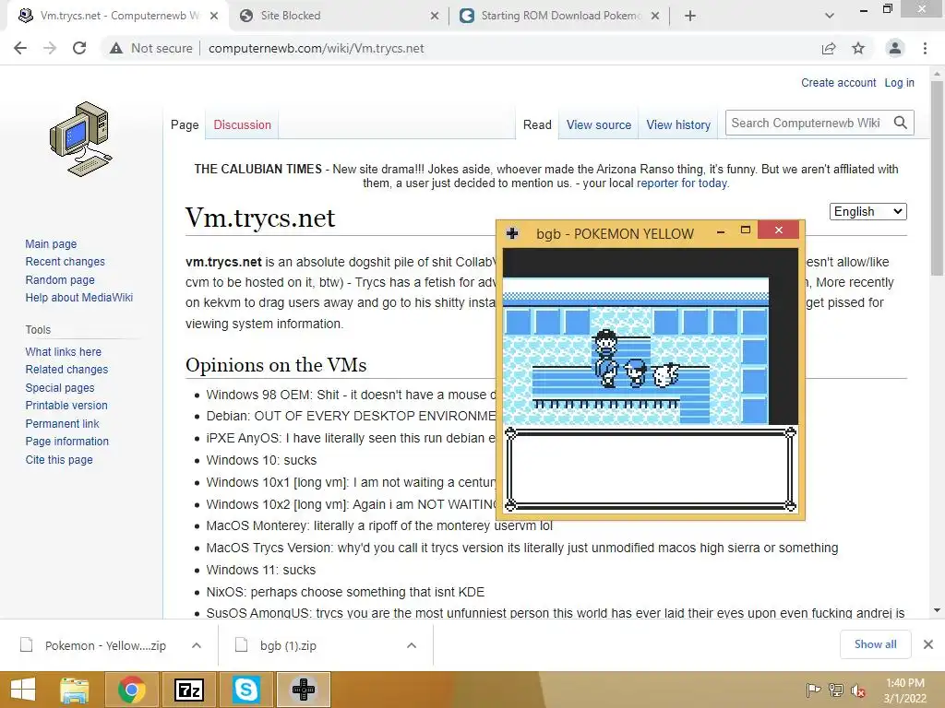Click the muted volume tray icon

tap(858, 690)
